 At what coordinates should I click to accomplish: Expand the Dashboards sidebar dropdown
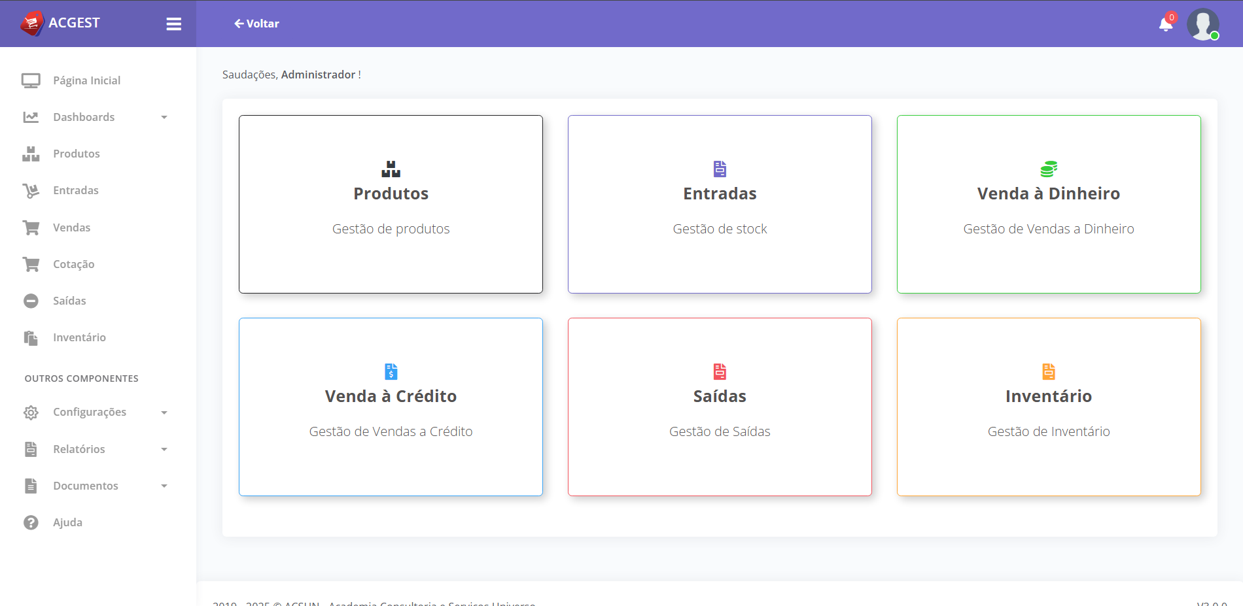click(x=164, y=118)
